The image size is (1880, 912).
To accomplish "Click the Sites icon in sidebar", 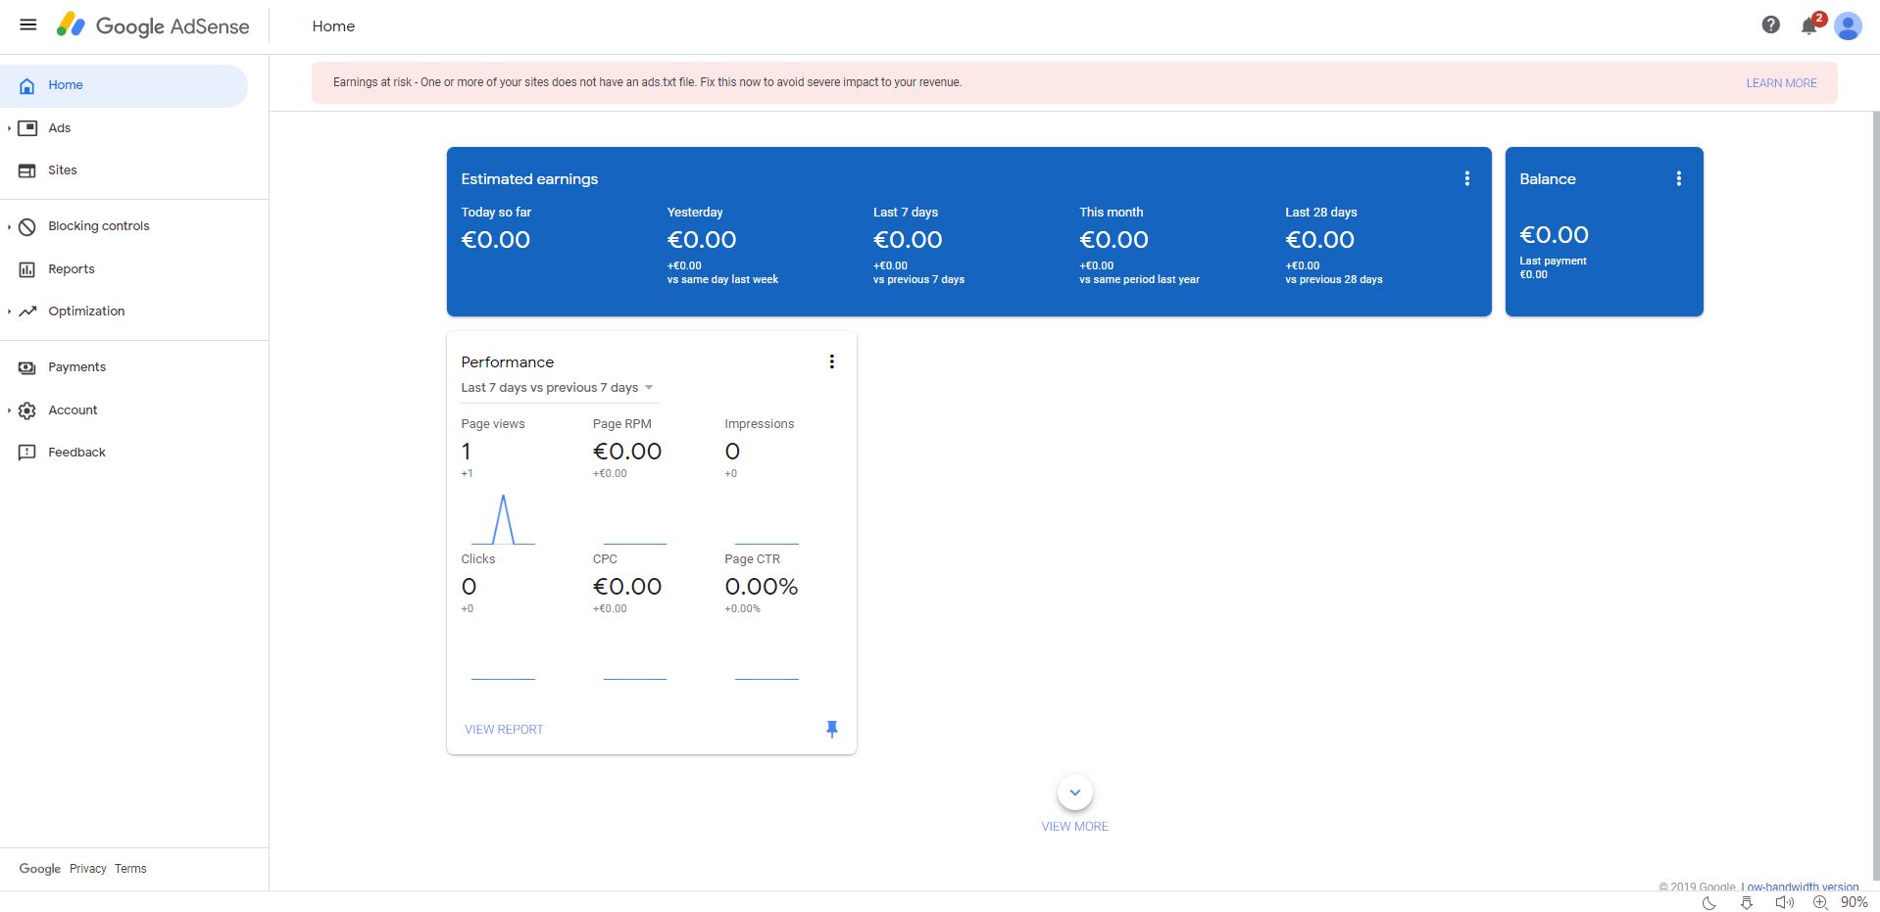I will point(27,170).
